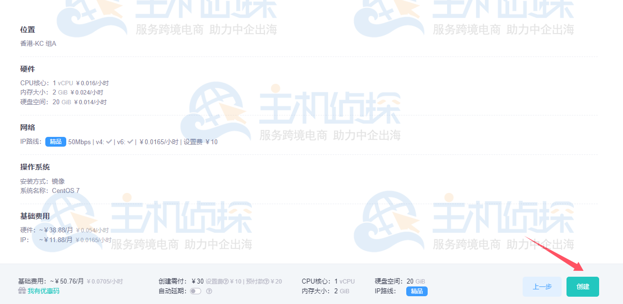Go back with the 上一步 button
The height and width of the screenshot is (304, 623).
[542, 286]
